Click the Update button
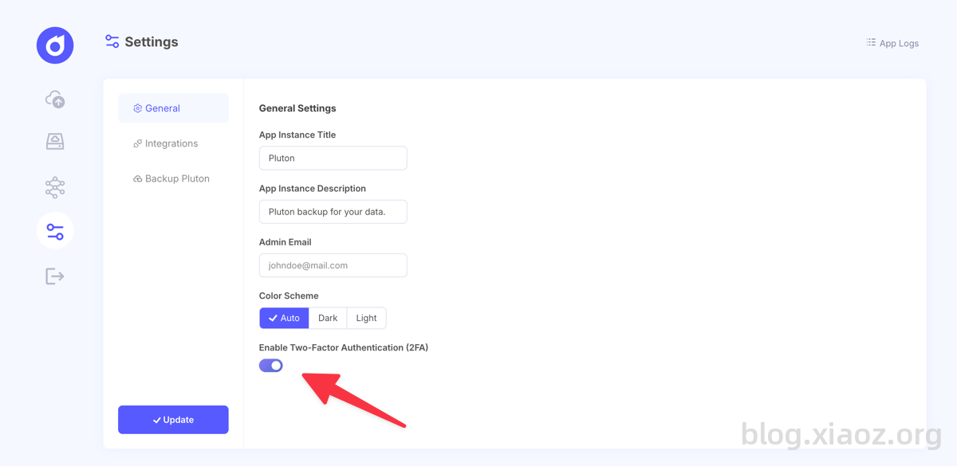 [173, 420]
